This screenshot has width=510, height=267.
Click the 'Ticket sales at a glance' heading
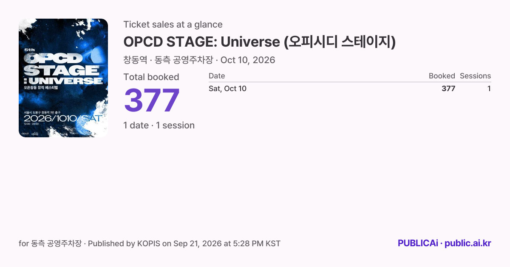coord(173,25)
